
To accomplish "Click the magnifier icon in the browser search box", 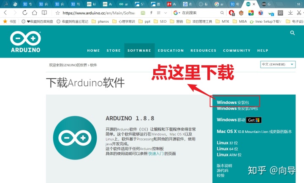I will pyautogui.click(x=222, y=13).
